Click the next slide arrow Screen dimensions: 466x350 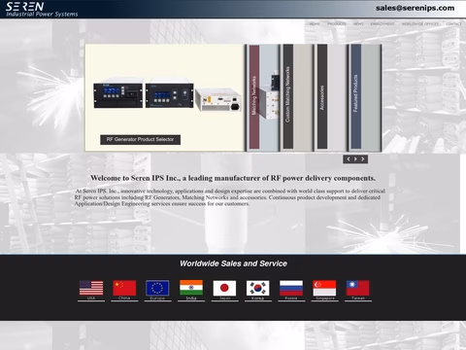point(363,158)
